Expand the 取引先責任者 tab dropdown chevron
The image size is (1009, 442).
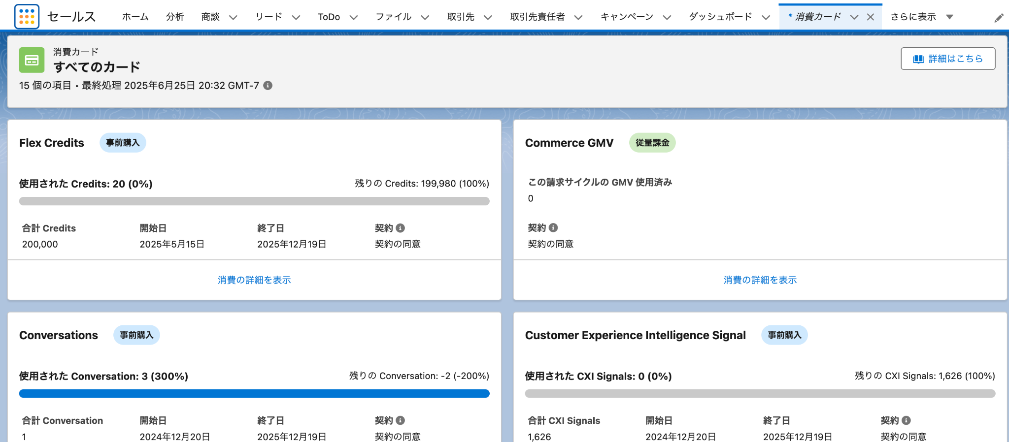(578, 17)
